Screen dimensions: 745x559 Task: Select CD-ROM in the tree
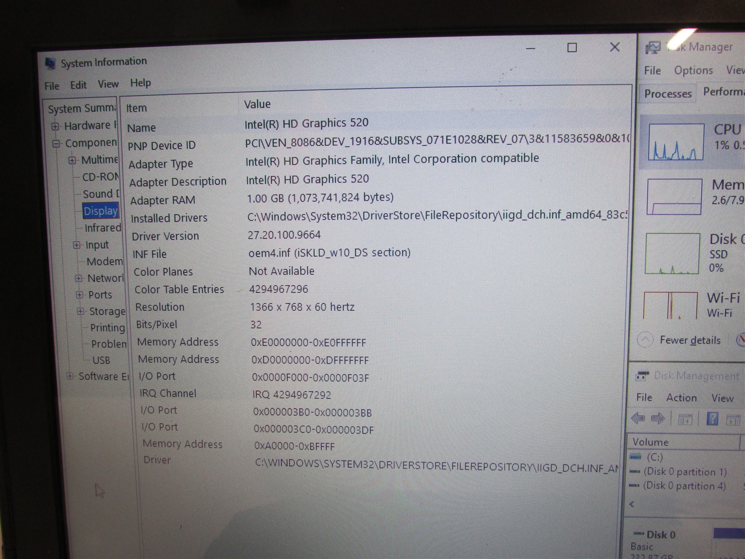coord(101,177)
